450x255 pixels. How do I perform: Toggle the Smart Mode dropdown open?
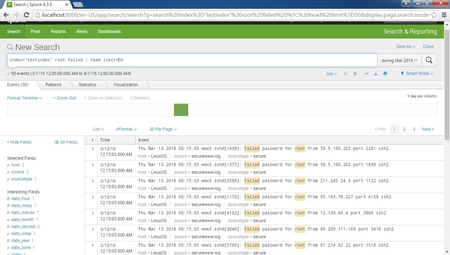coord(417,73)
